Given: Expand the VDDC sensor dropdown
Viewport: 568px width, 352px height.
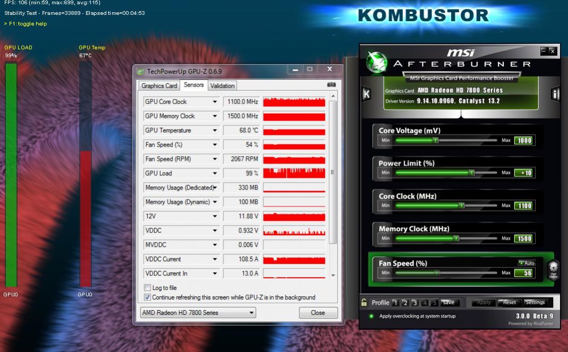Looking at the screenshot, I should coord(215,230).
